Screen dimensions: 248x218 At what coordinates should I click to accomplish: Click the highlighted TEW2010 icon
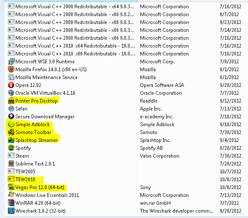pyautogui.click(x=11, y=179)
